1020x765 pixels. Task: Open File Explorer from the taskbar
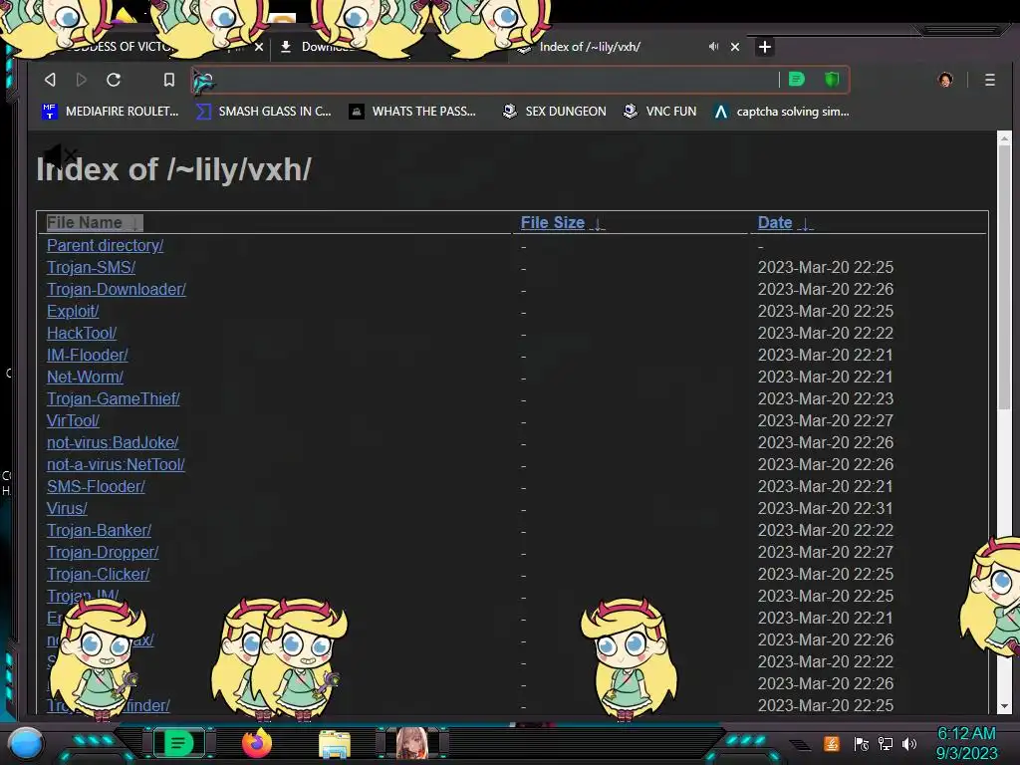[x=335, y=744]
